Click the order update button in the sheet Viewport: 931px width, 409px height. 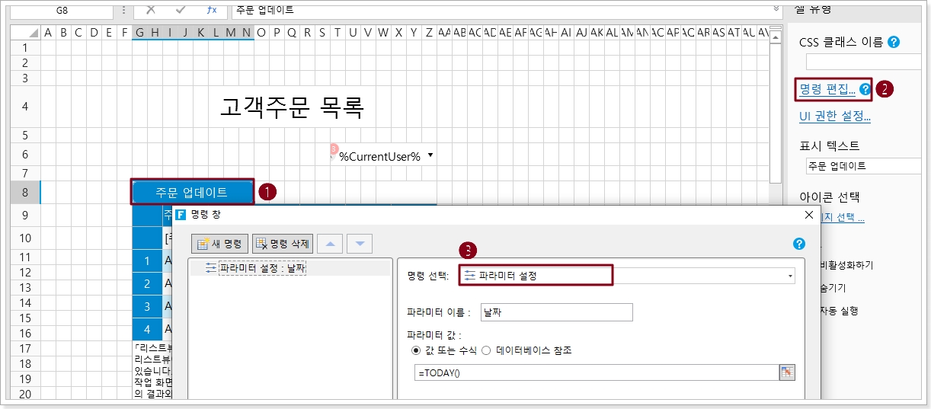[x=194, y=193]
